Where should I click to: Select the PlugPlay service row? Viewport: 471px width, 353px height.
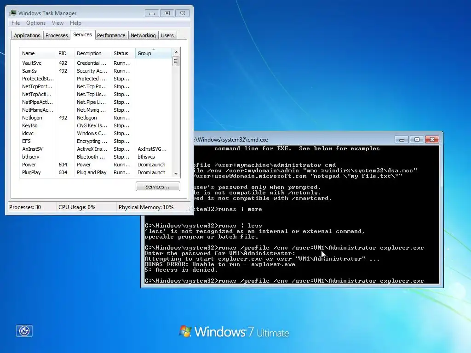96,172
